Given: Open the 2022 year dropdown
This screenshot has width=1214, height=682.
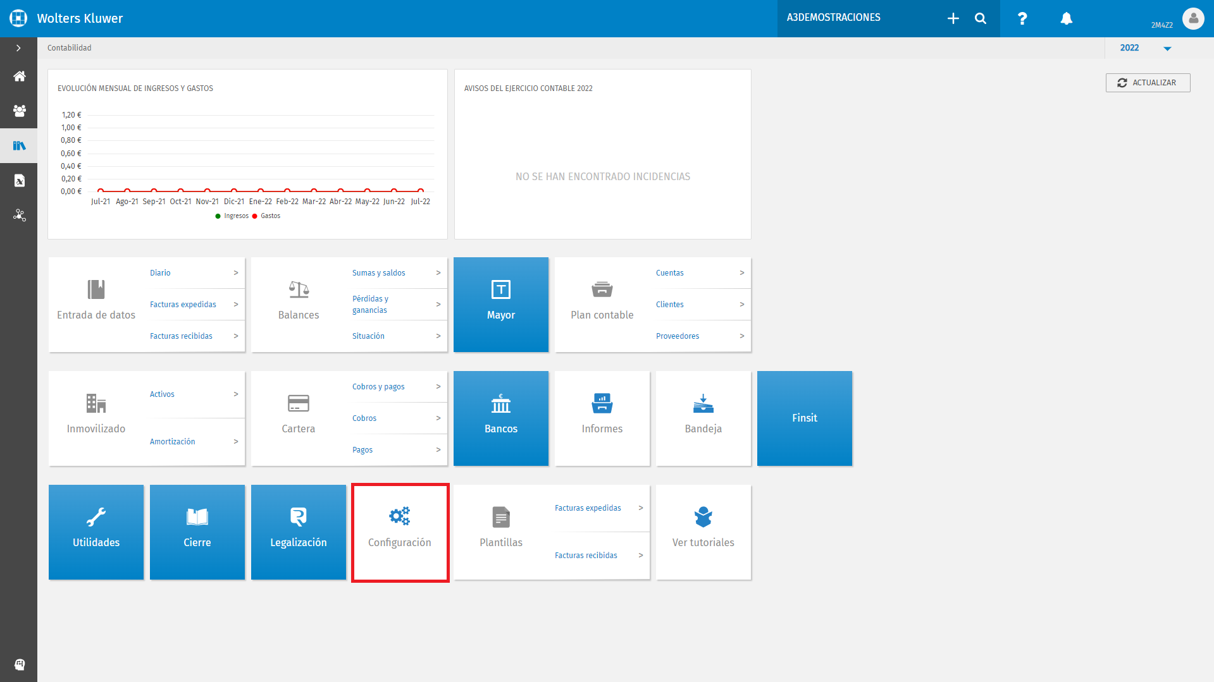Looking at the screenshot, I should pyautogui.click(x=1146, y=48).
